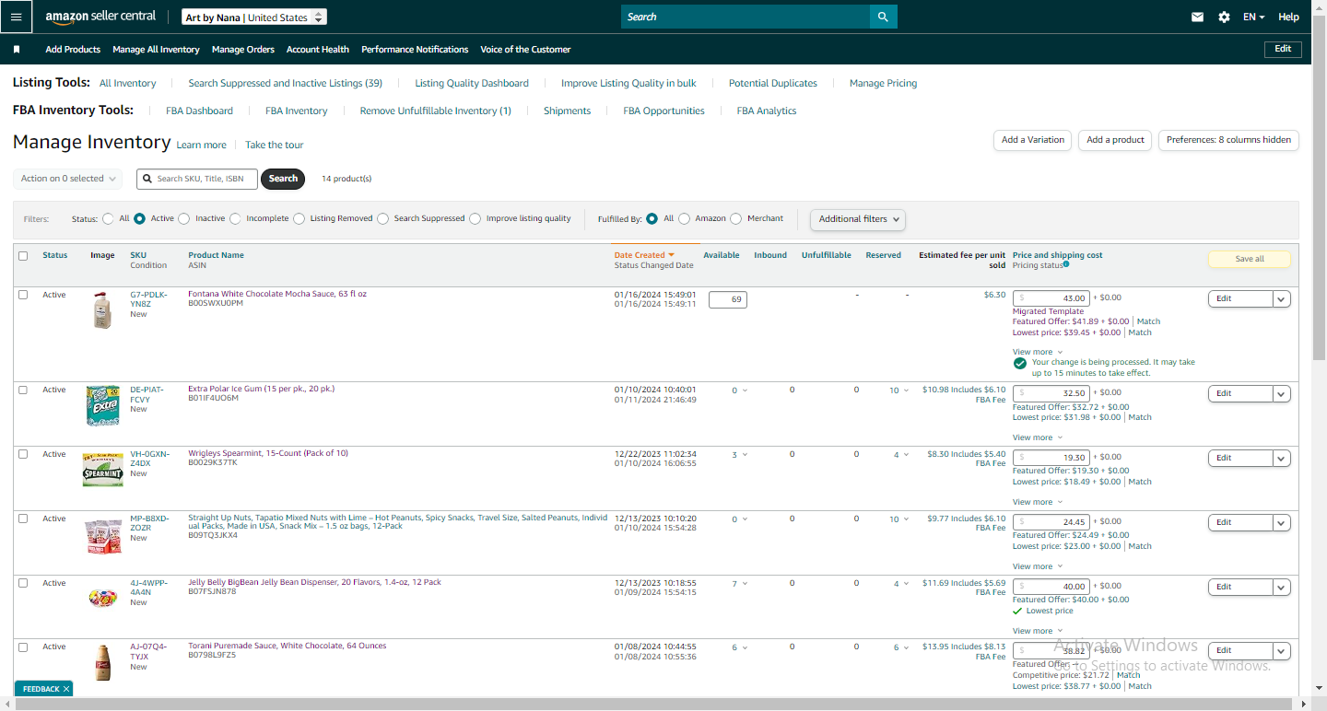Screen dimensions: 1327x711
Task: Click the horizontal scrollbar at bottom
Action: click(654, 704)
